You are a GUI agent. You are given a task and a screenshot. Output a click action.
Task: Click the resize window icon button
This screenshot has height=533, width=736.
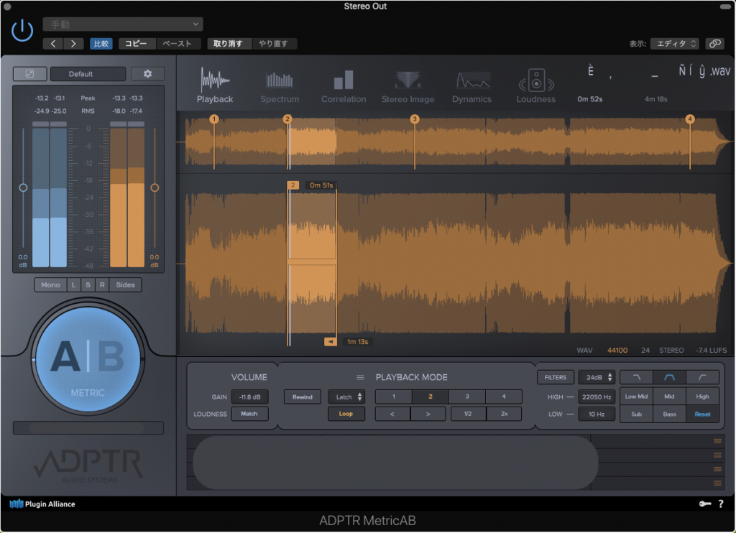pos(29,74)
